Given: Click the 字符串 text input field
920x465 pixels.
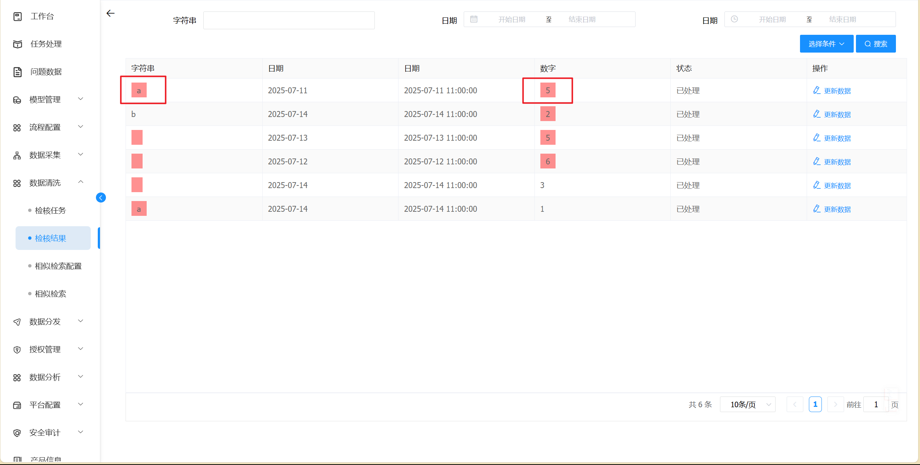Looking at the screenshot, I should pos(289,20).
